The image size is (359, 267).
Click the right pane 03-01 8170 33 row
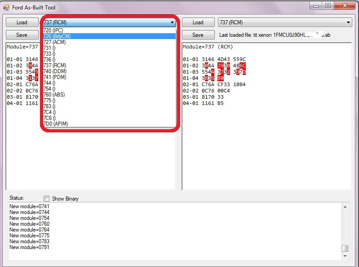point(203,97)
